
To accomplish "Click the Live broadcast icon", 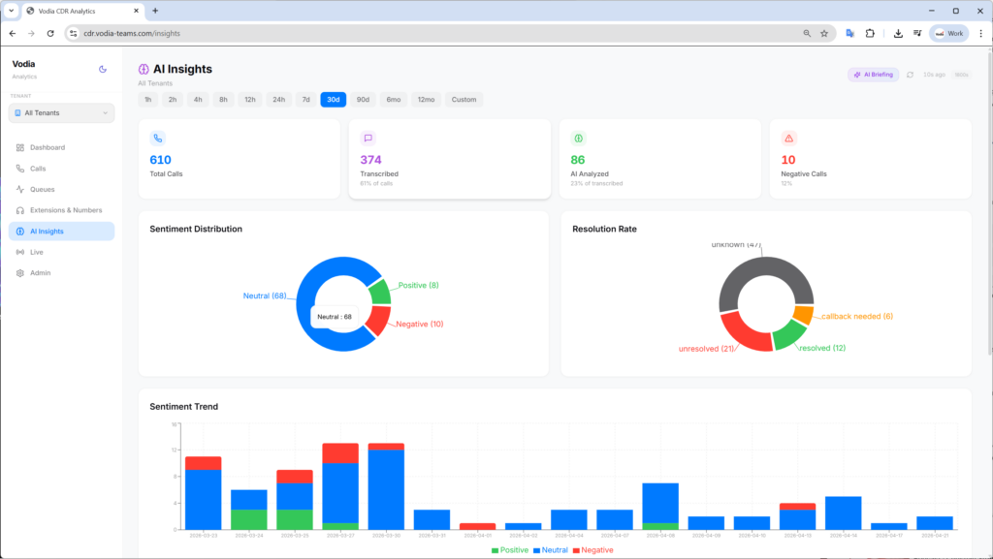I will click(20, 252).
